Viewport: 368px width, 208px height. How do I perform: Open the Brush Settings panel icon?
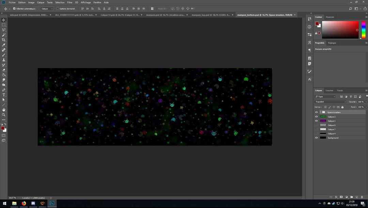pos(309,71)
